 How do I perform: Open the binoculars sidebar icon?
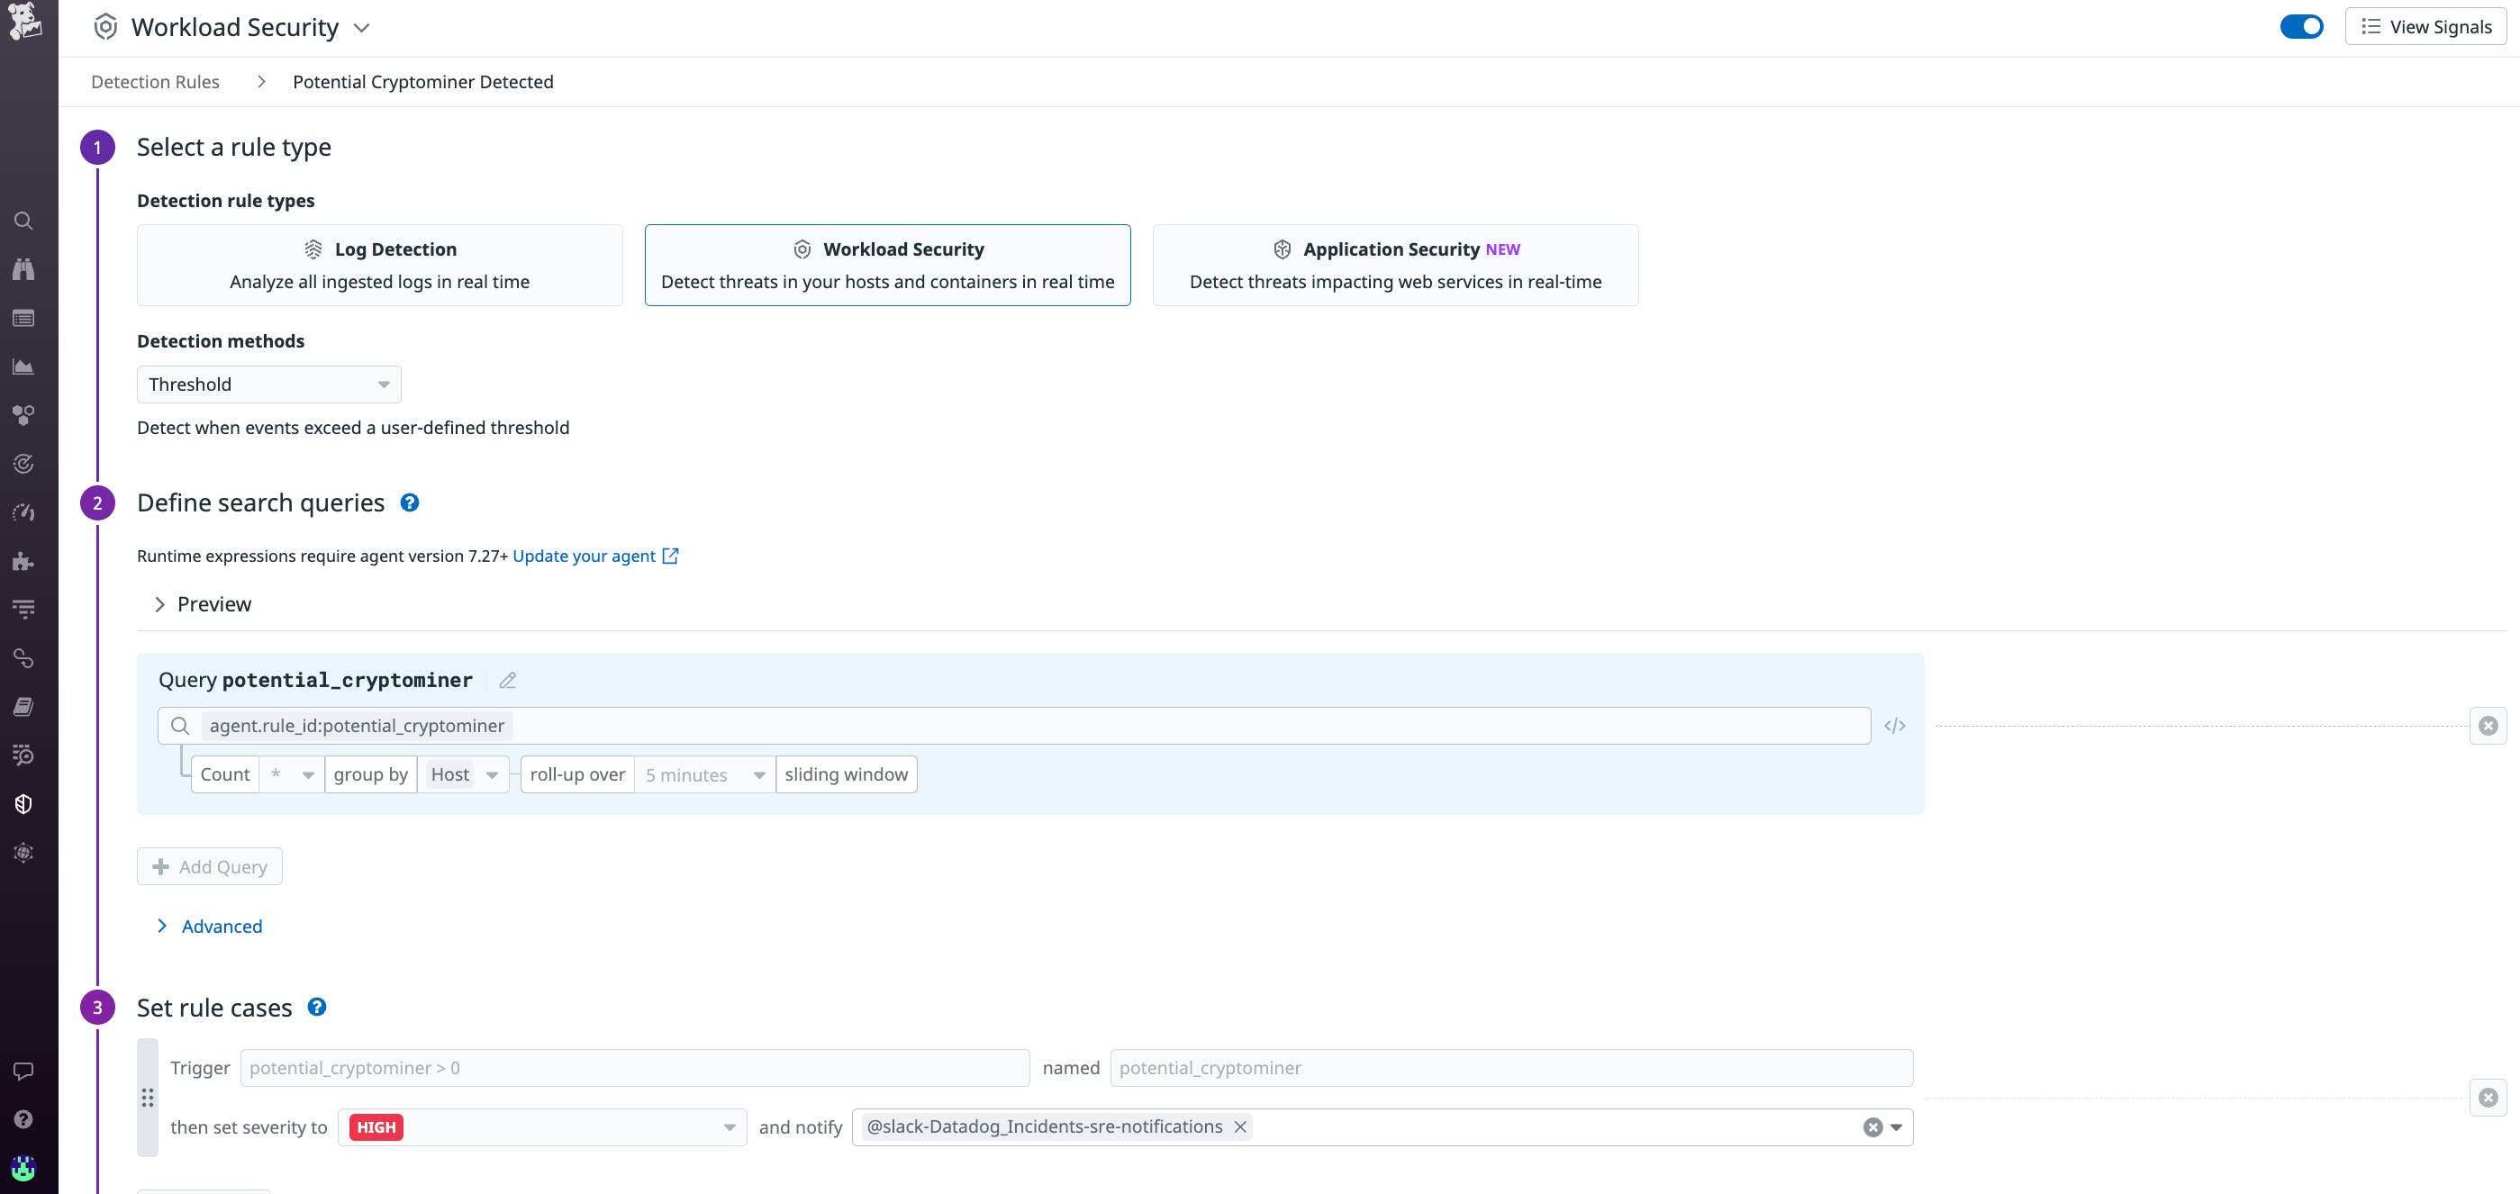click(x=23, y=269)
